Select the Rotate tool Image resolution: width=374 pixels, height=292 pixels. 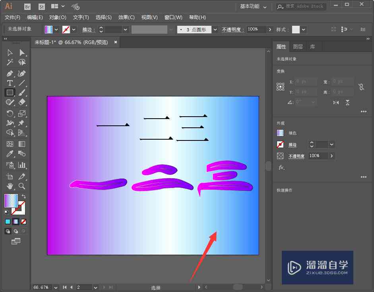(x=10, y=113)
